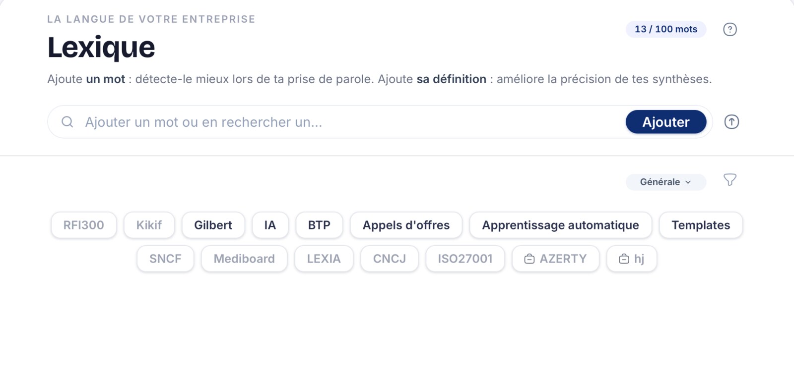This screenshot has height=377, width=794.
Task: Select the Templates word chip
Action: pos(701,225)
